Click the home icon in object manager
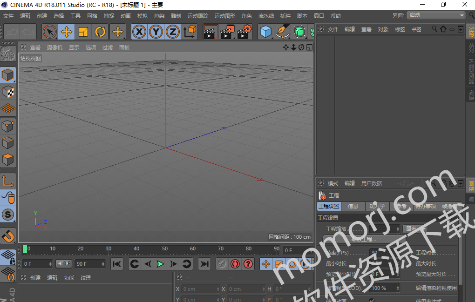Viewport: 475px width, 302px height. [x=443, y=29]
